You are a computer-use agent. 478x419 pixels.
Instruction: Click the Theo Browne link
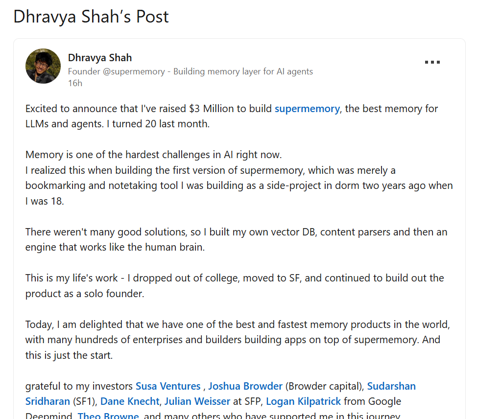108,415
